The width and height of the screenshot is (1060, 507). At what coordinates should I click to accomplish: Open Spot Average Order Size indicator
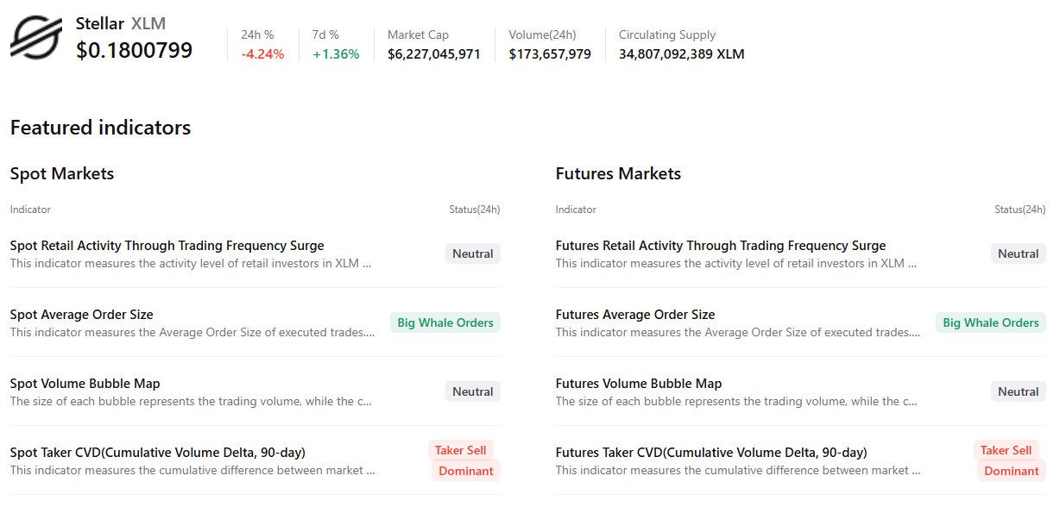(x=82, y=315)
